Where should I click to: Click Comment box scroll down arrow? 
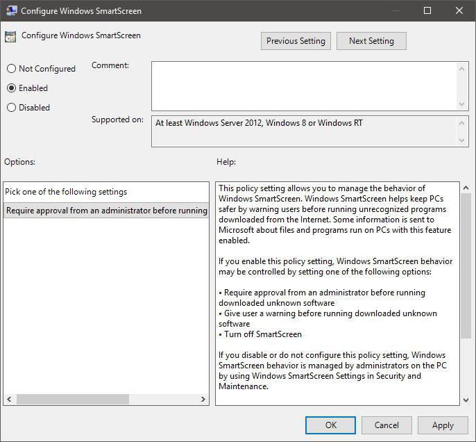461,104
